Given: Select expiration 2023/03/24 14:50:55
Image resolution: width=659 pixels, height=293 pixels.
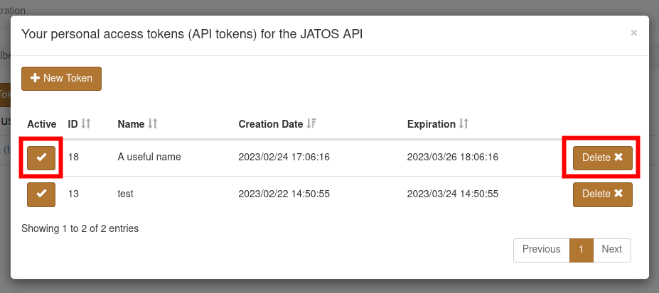Looking at the screenshot, I should click(453, 194).
